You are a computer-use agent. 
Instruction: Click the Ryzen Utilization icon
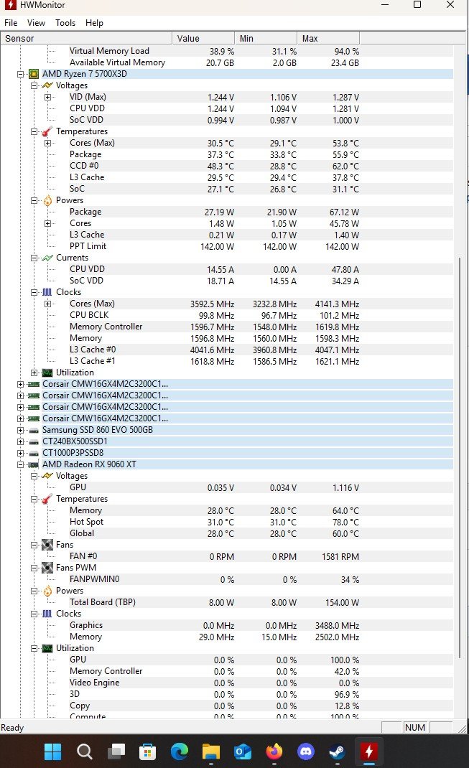pos(47,373)
